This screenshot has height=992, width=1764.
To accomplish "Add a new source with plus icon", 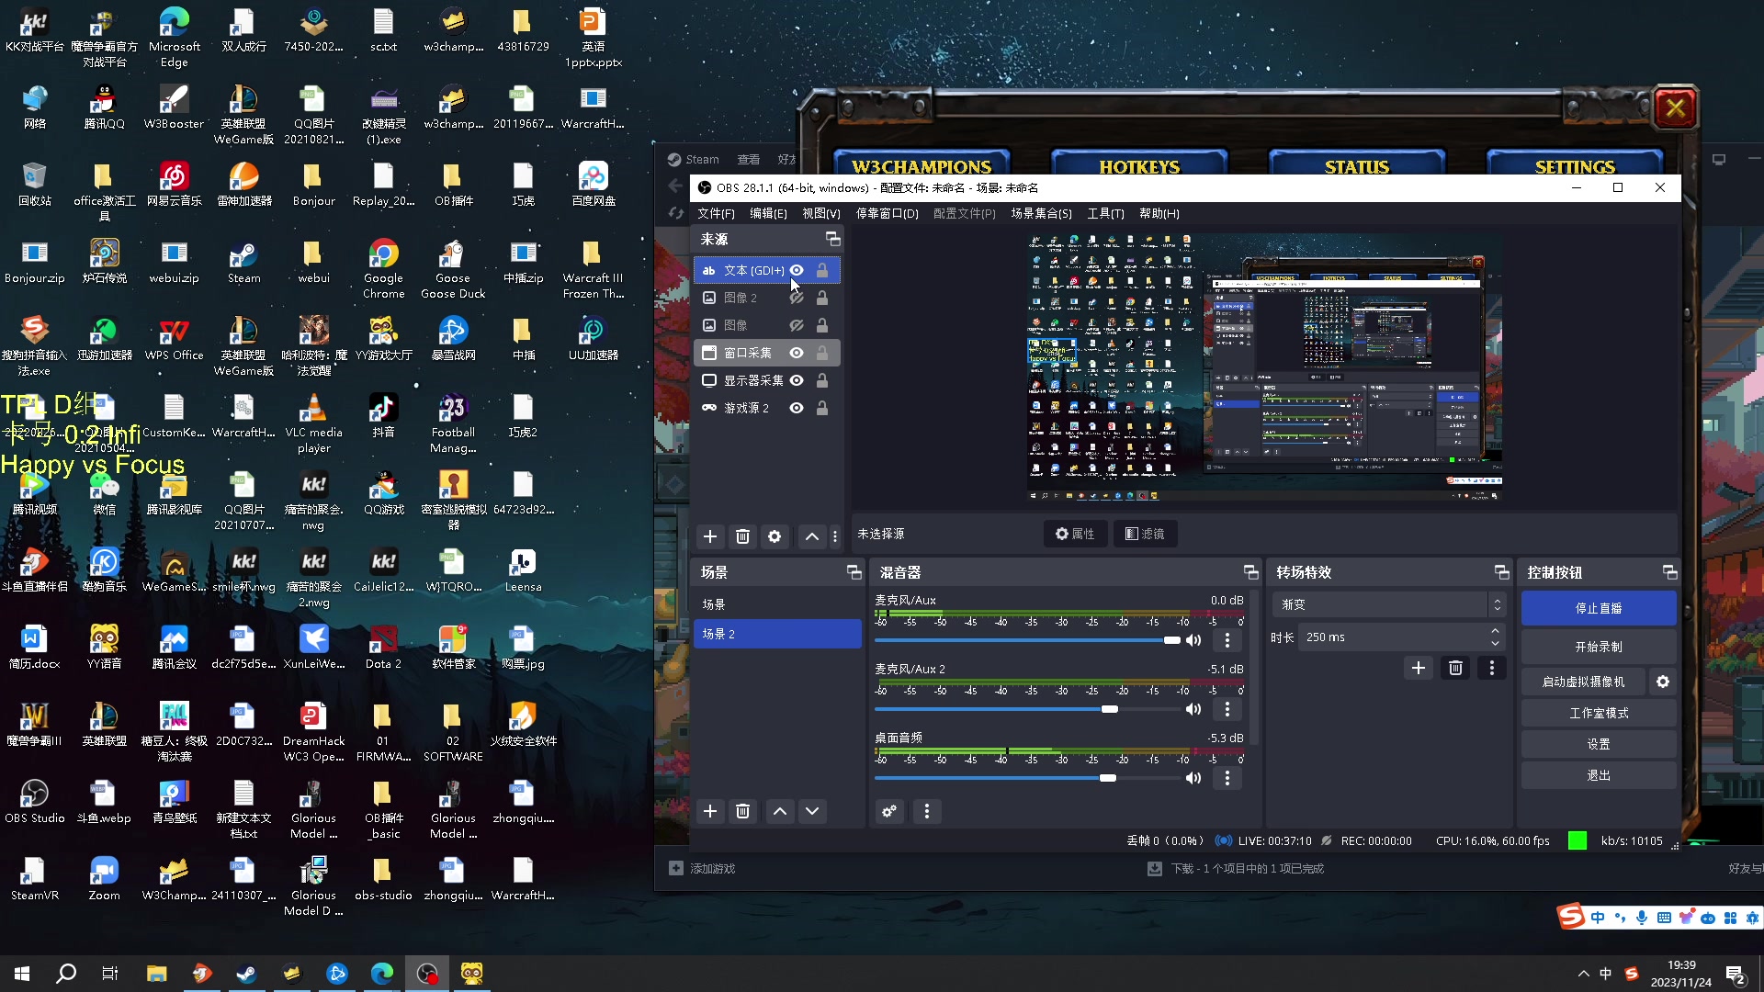I will tap(709, 536).
